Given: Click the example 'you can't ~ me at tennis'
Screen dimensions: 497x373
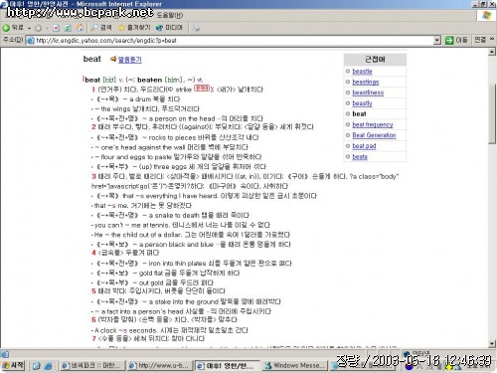Looking at the screenshot, I should pyautogui.click(x=131, y=225).
